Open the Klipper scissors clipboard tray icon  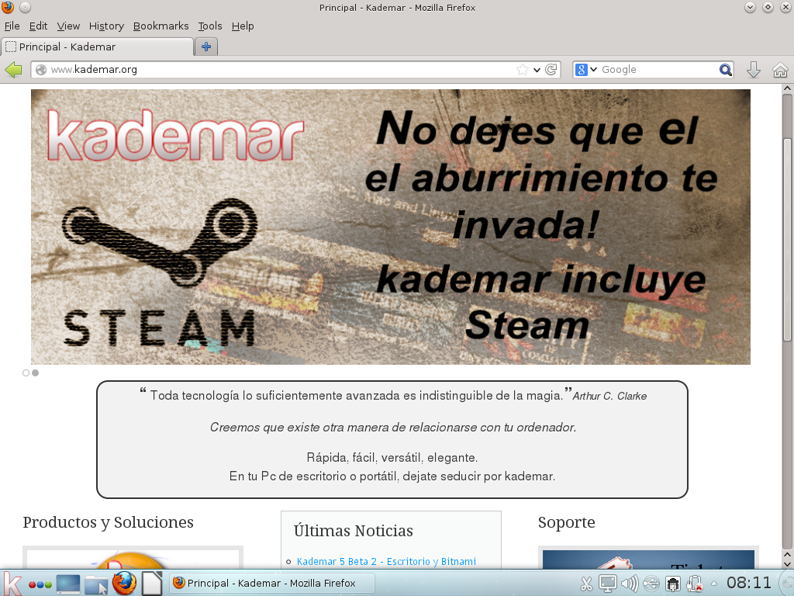[586, 584]
